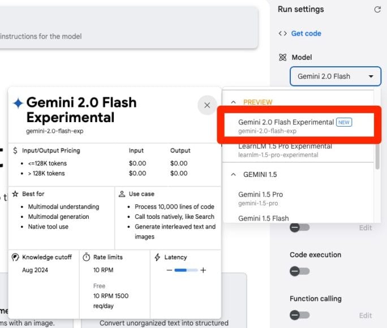Toggle the switch above Code execution
387x328 pixels.
tap(299, 227)
